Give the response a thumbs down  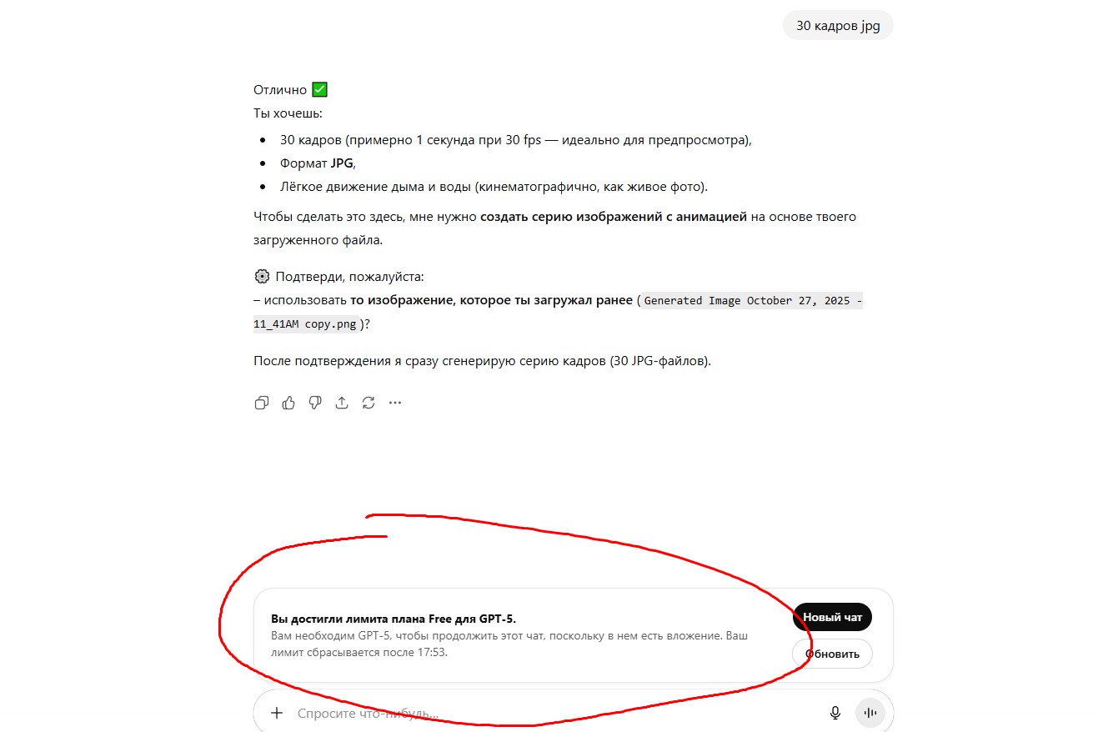coord(315,403)
